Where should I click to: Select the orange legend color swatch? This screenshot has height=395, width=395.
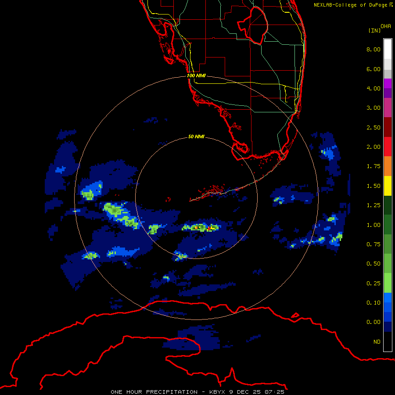point(388,166)
